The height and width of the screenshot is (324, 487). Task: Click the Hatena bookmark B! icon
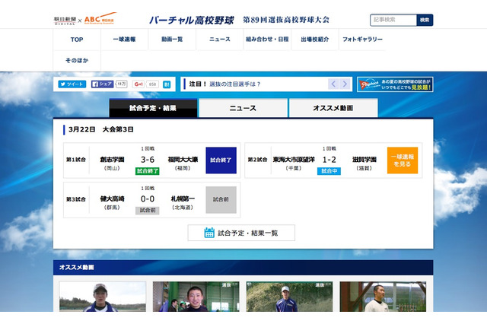coord(167,84)
